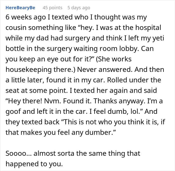Click the word yeti in the comment
The height and width of the screenshot is (171, 175).
tap(160, 38)
